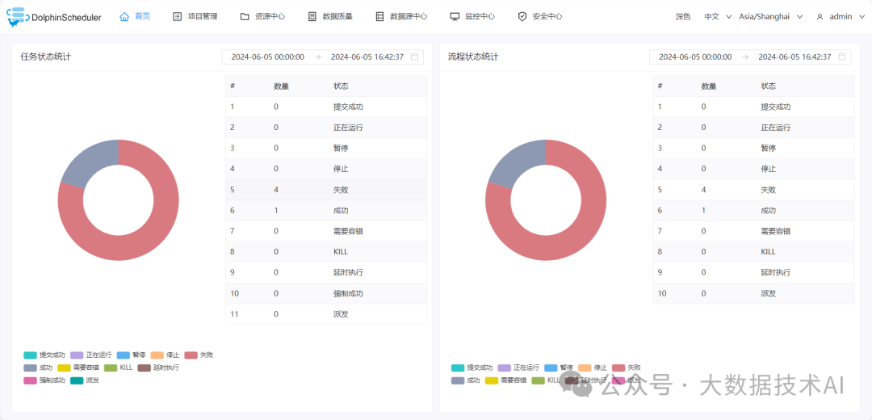Toggle 成功 legend in process chart
The width and height of the screenshot is (872, 420).
pyautogui.click(x=466, y=380)
